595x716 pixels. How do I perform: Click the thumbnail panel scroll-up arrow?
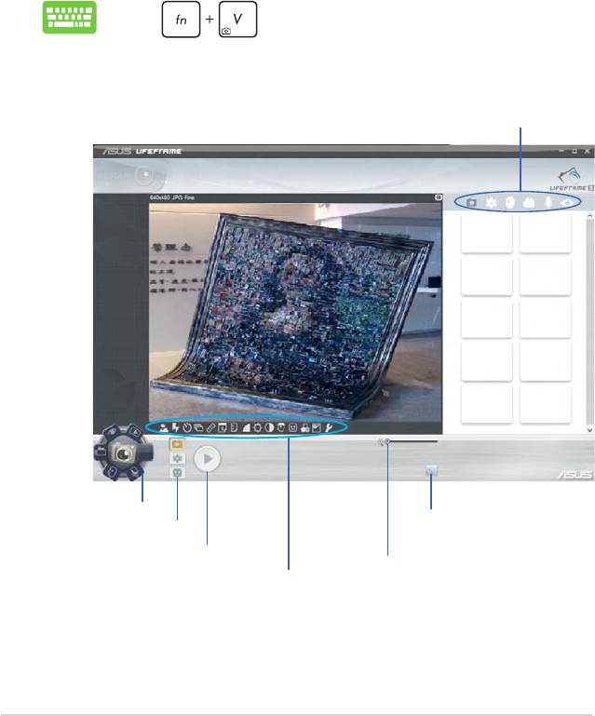pos(590,215)
